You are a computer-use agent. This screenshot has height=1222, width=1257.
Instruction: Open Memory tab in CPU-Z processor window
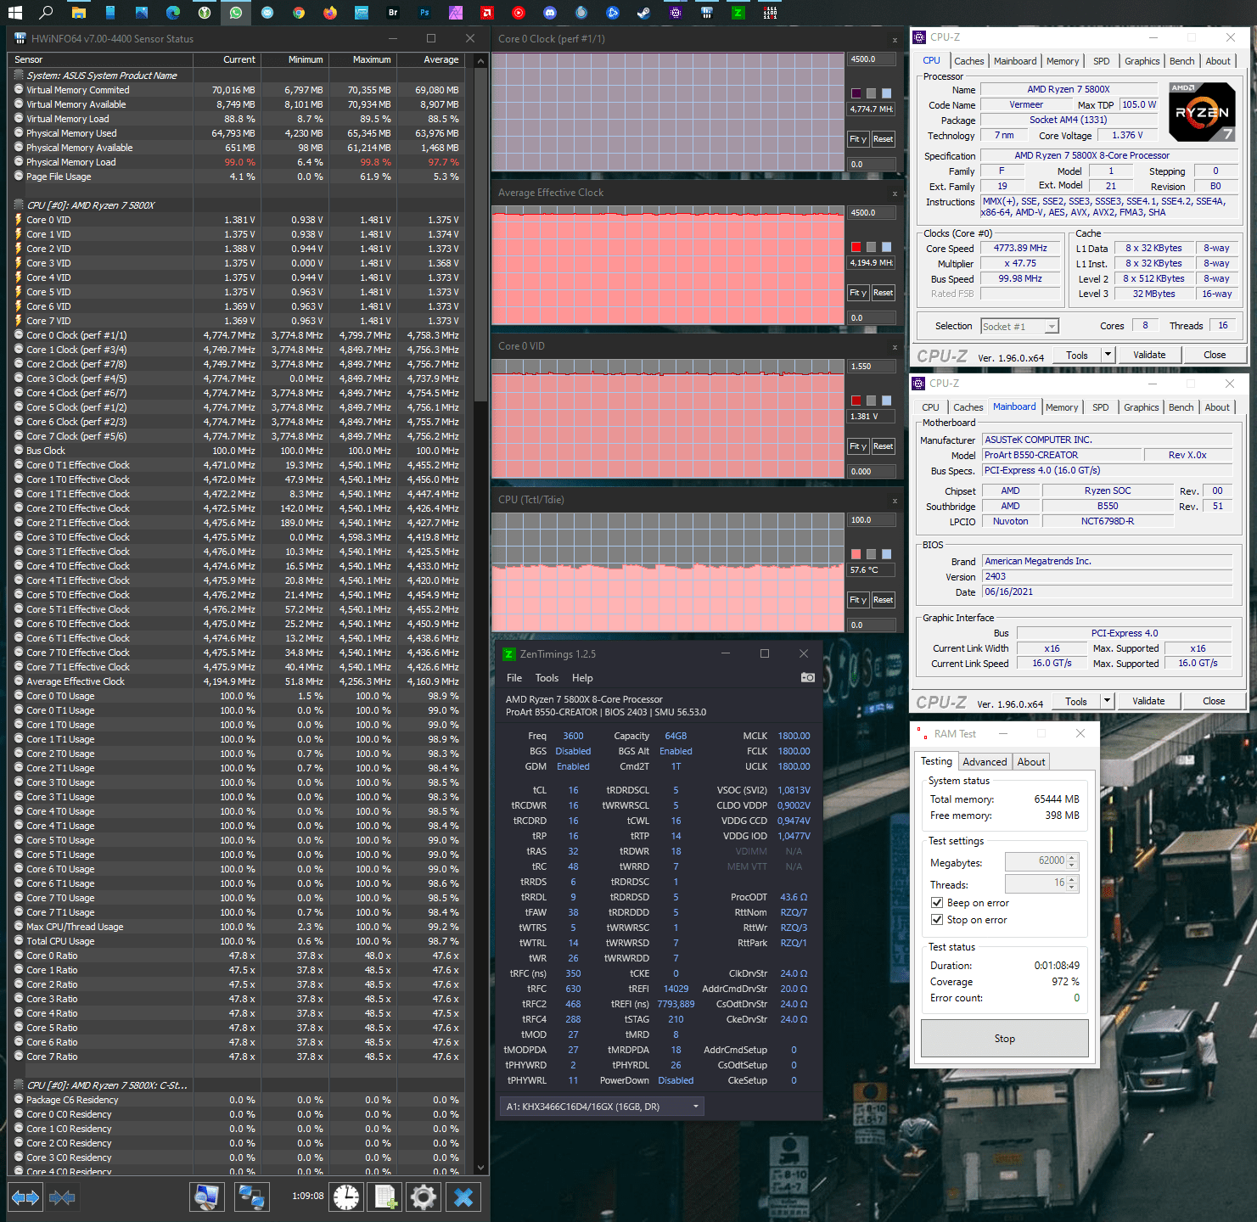[x=1063, y=61]
